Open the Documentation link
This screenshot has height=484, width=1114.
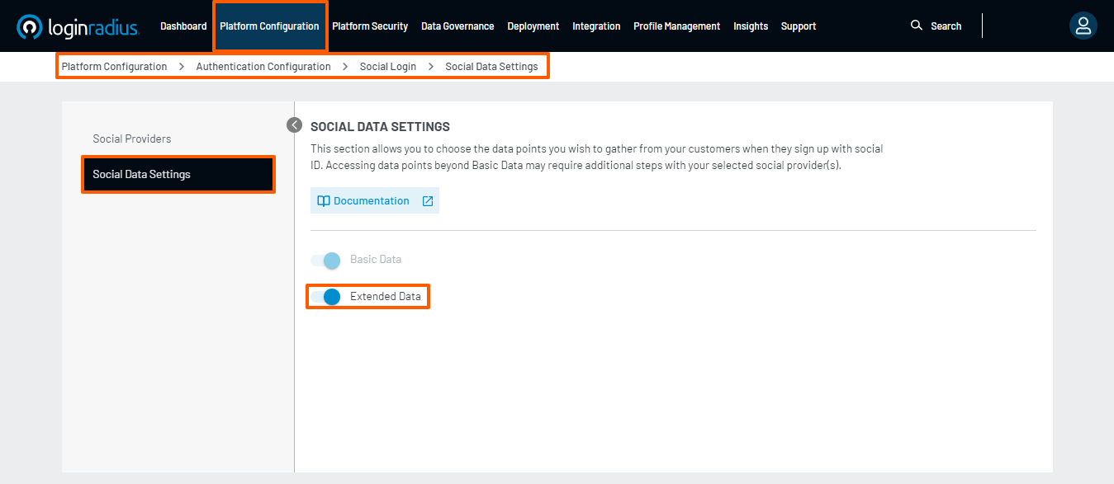click(x=372, y=200)
